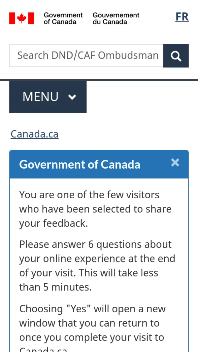This screenshot has width=198, height=352.
Task: Close the Government of Canada survey popup
Action: click(175, 163)
